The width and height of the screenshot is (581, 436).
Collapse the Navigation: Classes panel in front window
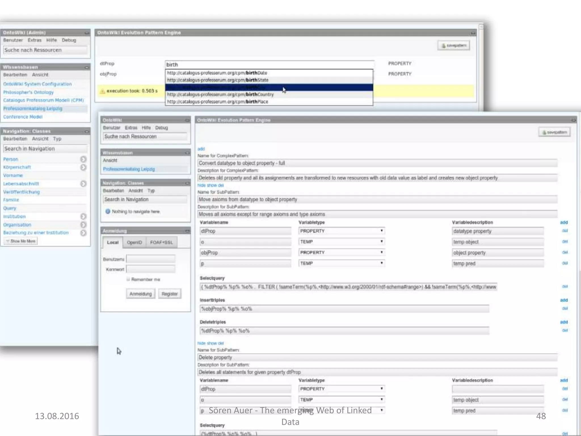click(187, 183)
